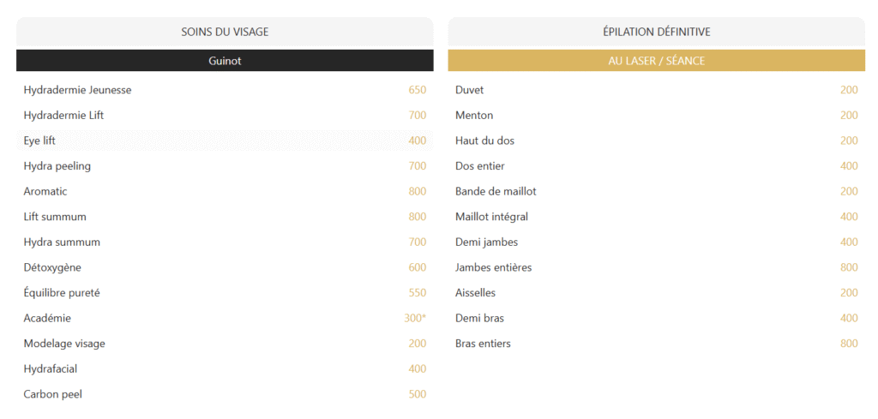Click the black Guinot bar
This screenshot has width=878, height=419.
coord(225,61)
